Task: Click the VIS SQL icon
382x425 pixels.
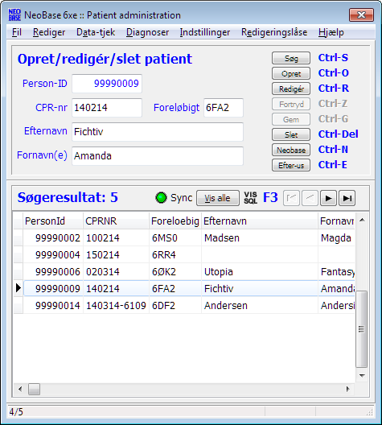Action: coord(250,198)
